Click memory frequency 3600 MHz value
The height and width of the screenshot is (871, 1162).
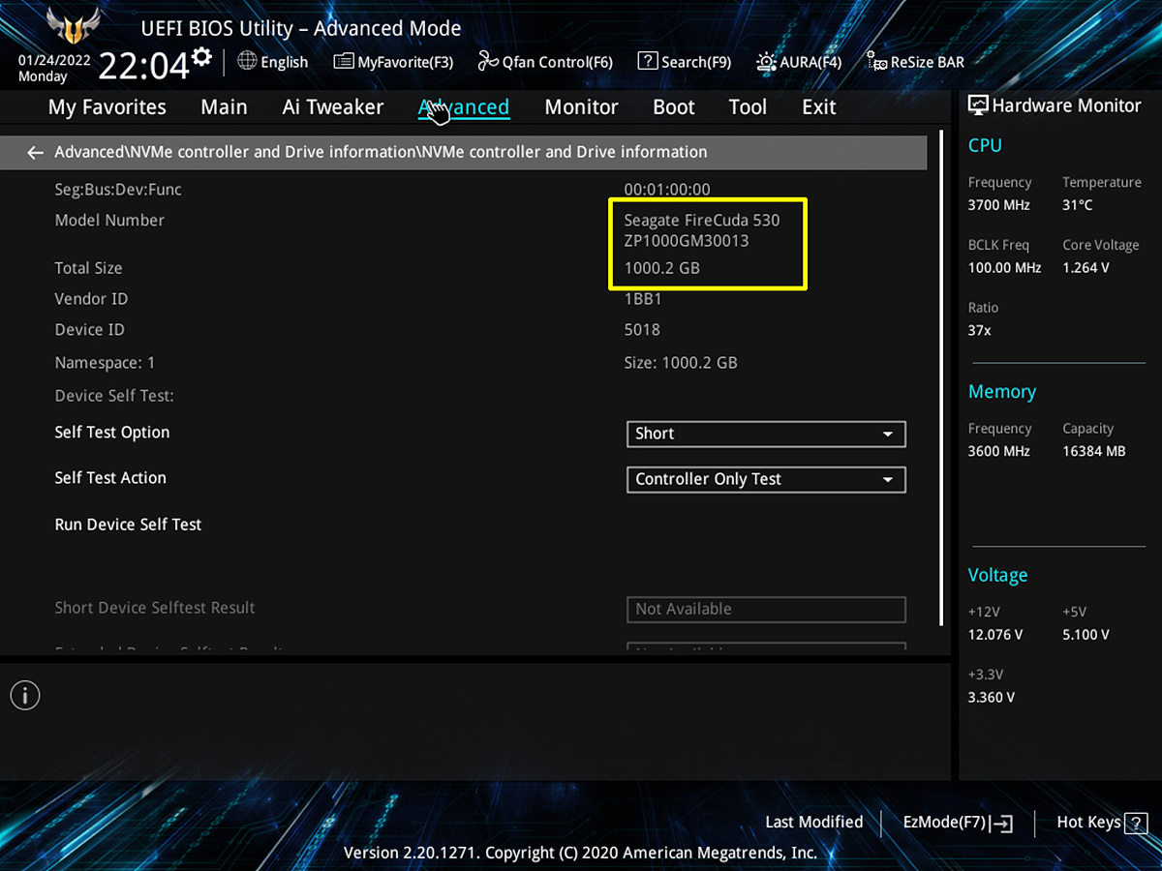point(999,451)
